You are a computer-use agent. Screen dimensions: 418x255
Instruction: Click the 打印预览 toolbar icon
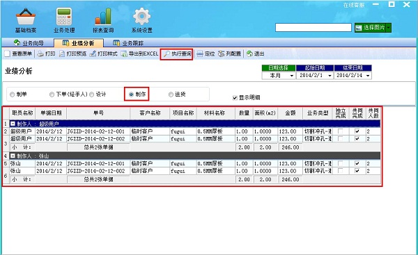pos(62,54)
